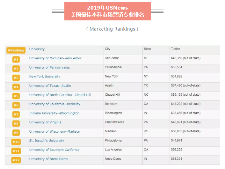The height and width of the screenshot is (169, 225).
Task: Open Indiana University--Bloomington link
Action: pyautogui.click(x=54, y=113)
